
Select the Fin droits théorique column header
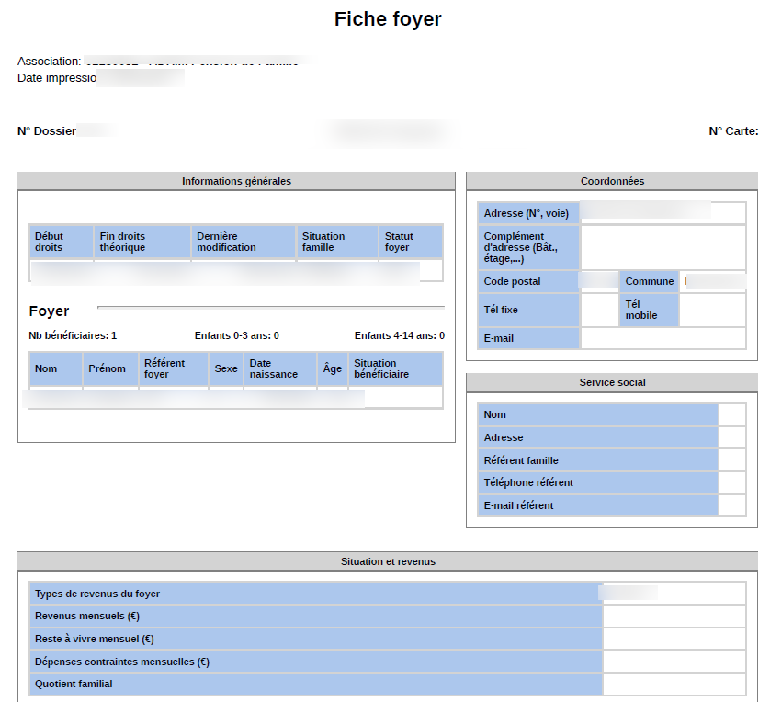[x=142, y=242]
